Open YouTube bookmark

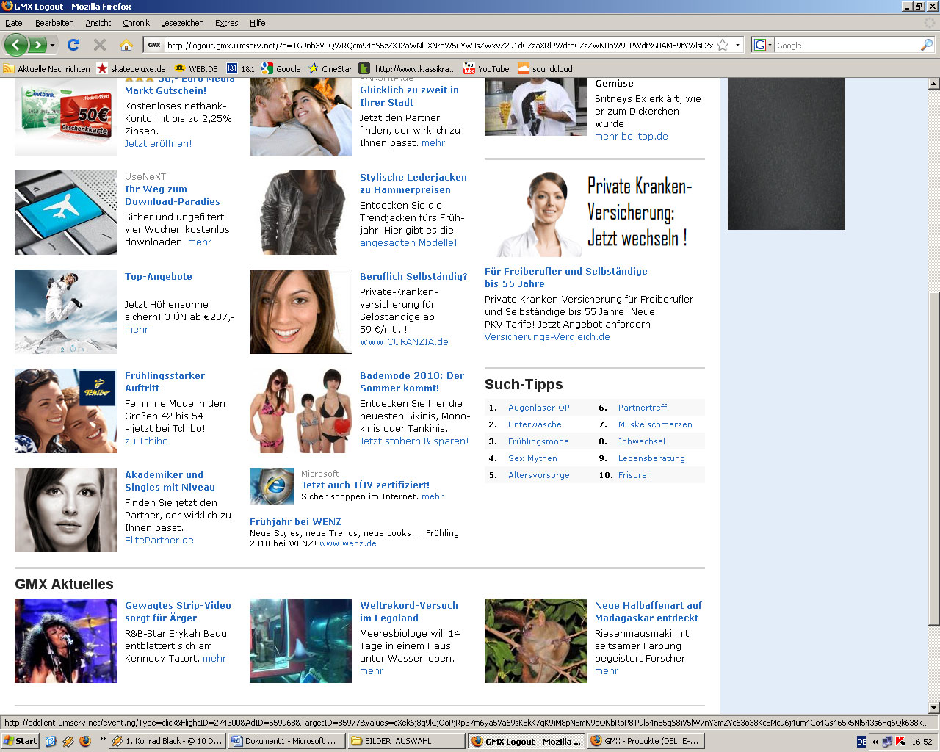point(486,68)
